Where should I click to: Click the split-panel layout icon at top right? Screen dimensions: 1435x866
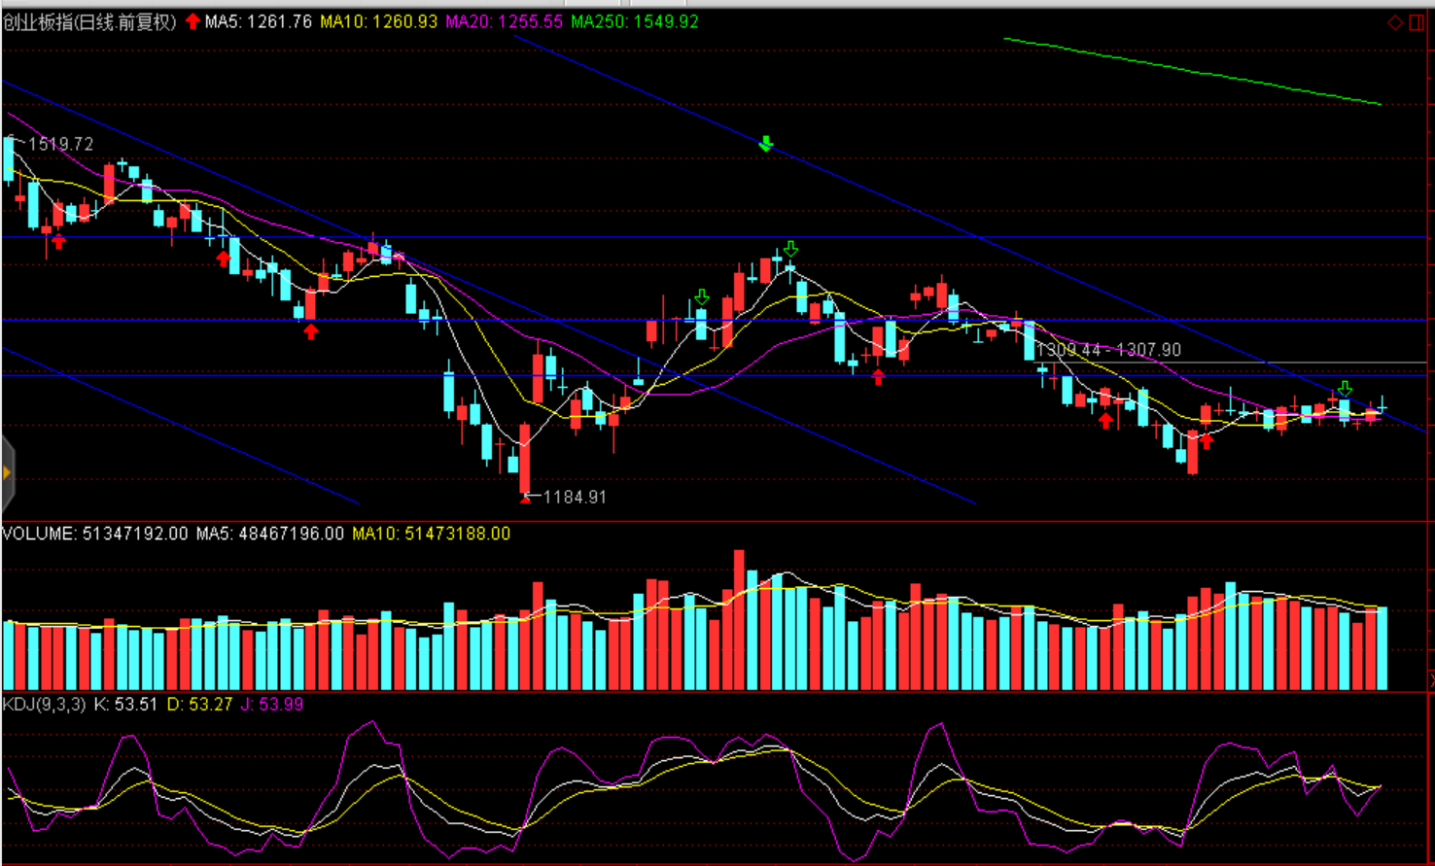click(1417, 22)
